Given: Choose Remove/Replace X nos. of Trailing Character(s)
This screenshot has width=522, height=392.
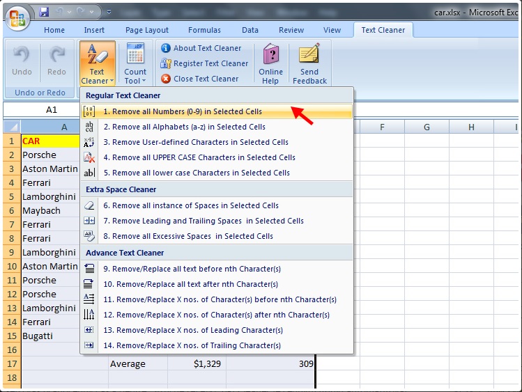Looking at the screenshot, I should pyautogui.click(x=192, y=345).
